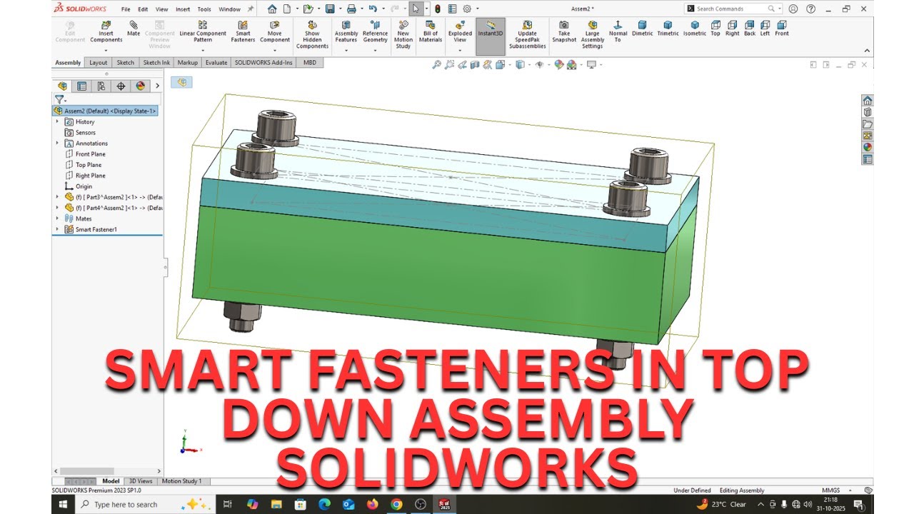914x514 pixels.
Task: Launch the Smart Fasteners tool
Action: (243, 31)
